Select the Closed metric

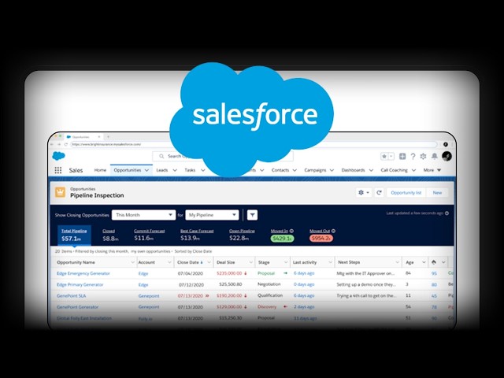coord(110,235)
